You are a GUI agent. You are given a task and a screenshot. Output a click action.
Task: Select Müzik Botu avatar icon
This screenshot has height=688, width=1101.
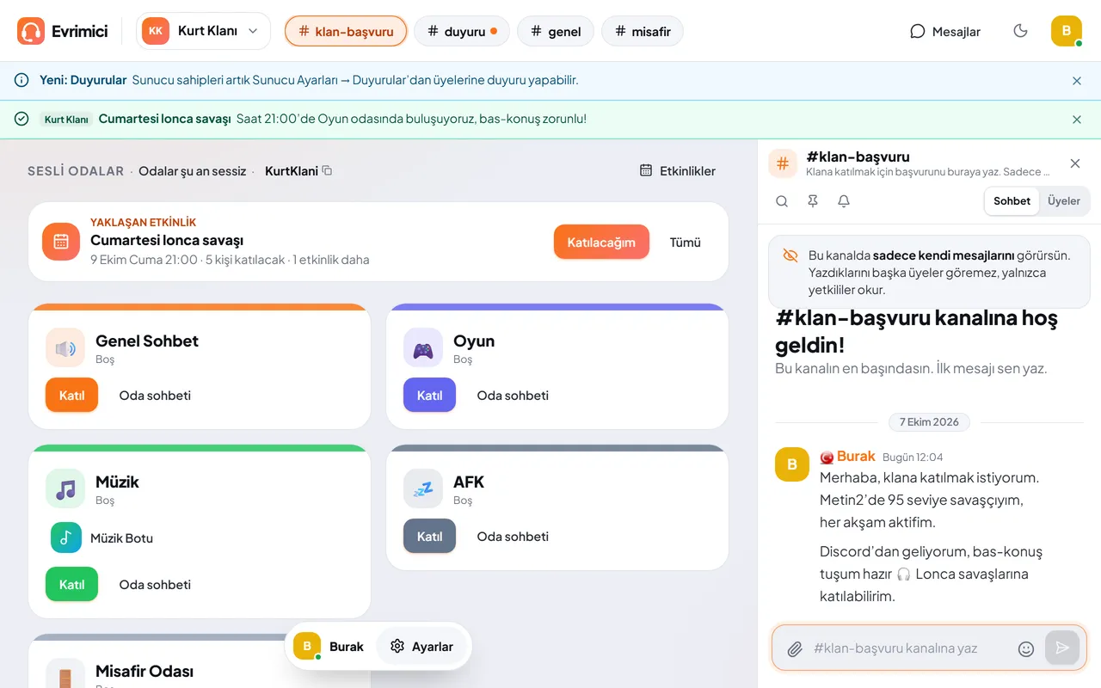click(66, 538)
